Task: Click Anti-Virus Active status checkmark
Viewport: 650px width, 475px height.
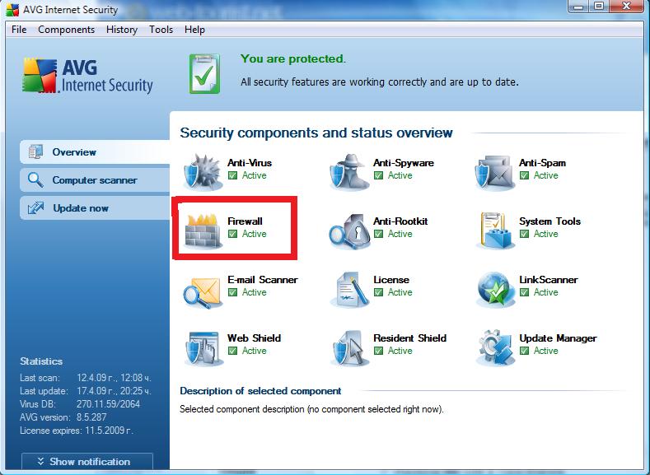Action: [x=233, y=175]
